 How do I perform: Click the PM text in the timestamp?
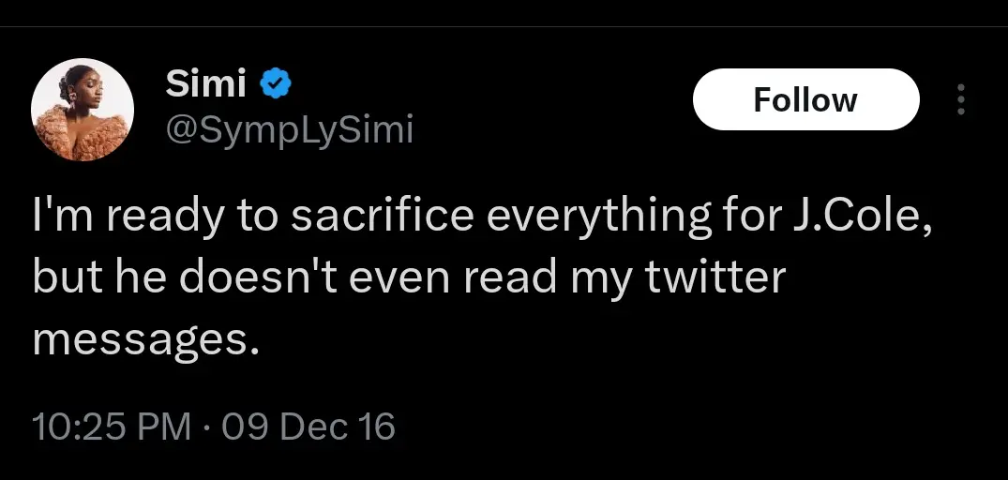point(164,427)
